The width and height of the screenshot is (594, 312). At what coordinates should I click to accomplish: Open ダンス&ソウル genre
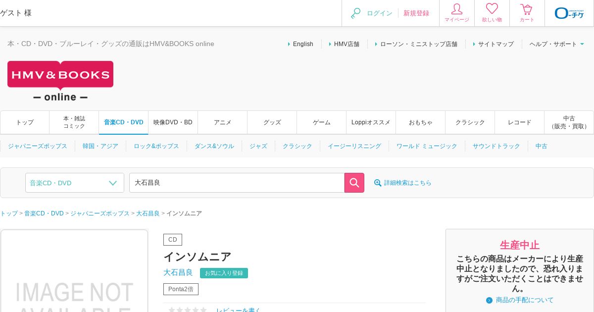coord(214,146)
